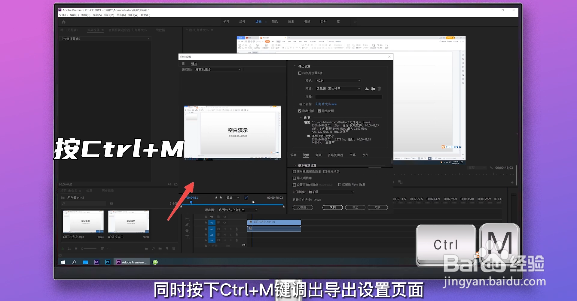Viewport: 577px width, 301px height.
Task: Switch to the 音频 tab in export settings
Action: [318, 155]
